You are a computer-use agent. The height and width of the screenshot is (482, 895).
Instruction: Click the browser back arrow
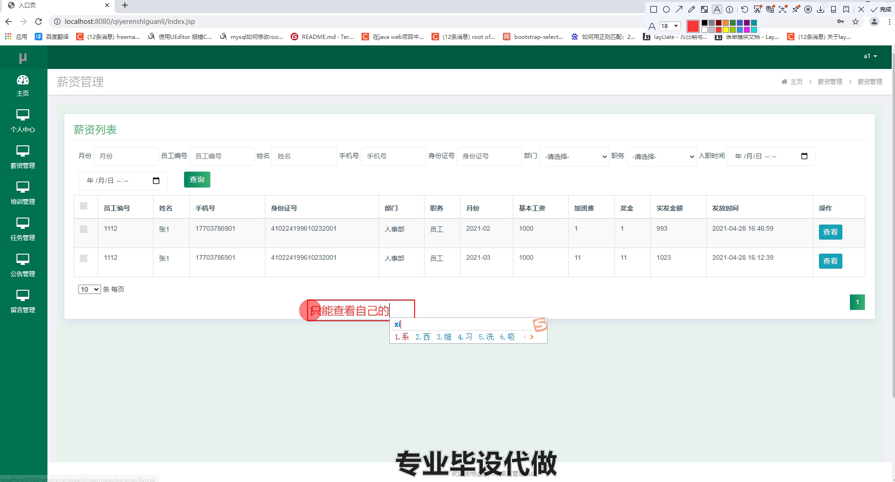tap(8, 22)
